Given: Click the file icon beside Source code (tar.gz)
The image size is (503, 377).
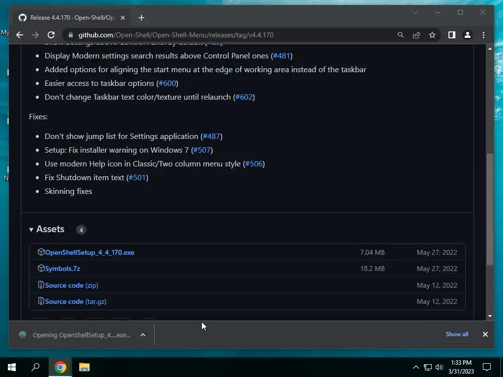Looking at the screenshot, I should pyautogui.click(x=41, y=301).
